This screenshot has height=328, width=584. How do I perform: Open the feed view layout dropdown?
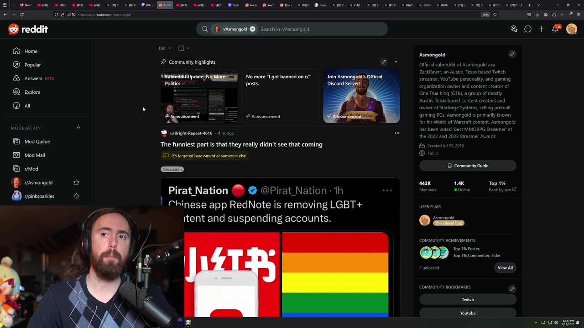click(184, 48)
